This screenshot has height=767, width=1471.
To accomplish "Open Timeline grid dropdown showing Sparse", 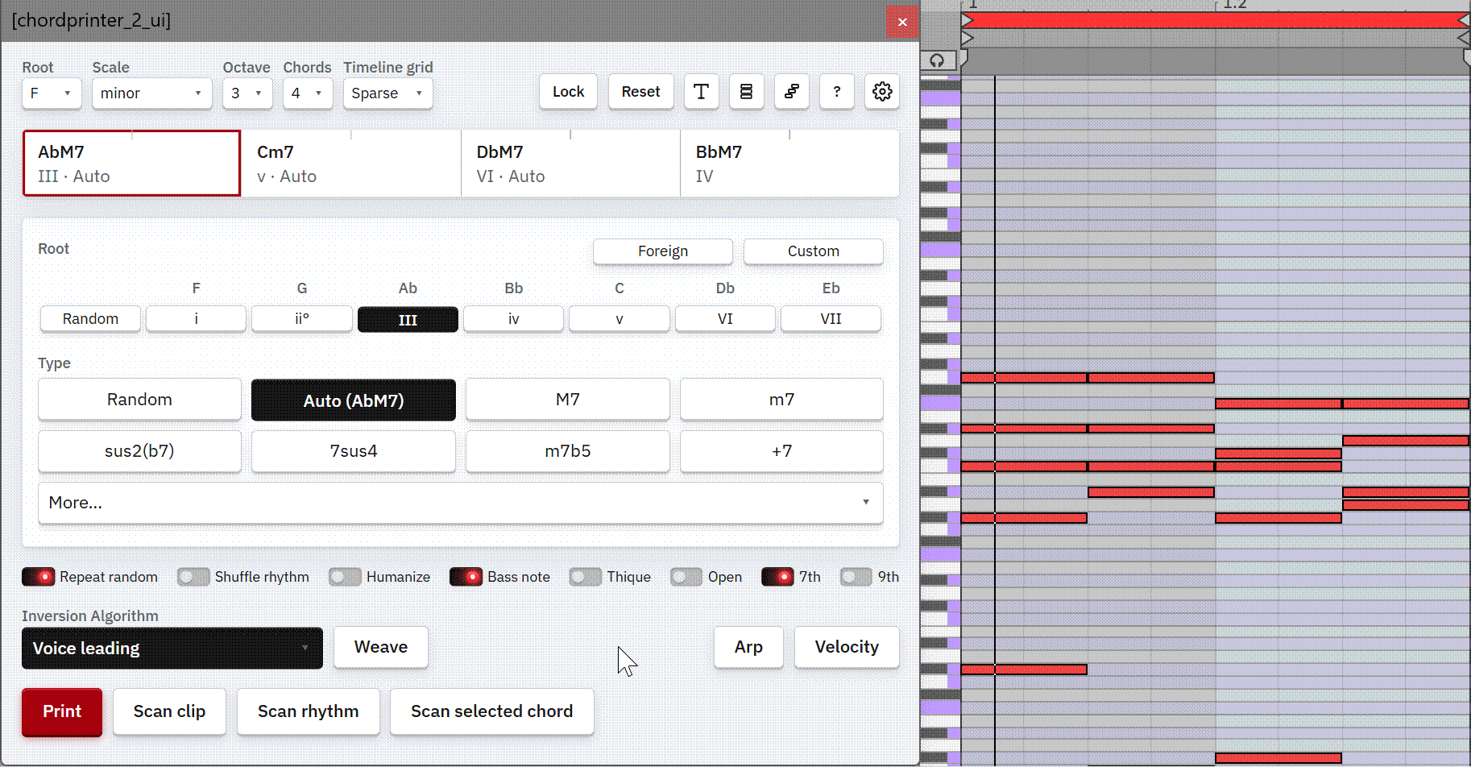I will 387,93.
